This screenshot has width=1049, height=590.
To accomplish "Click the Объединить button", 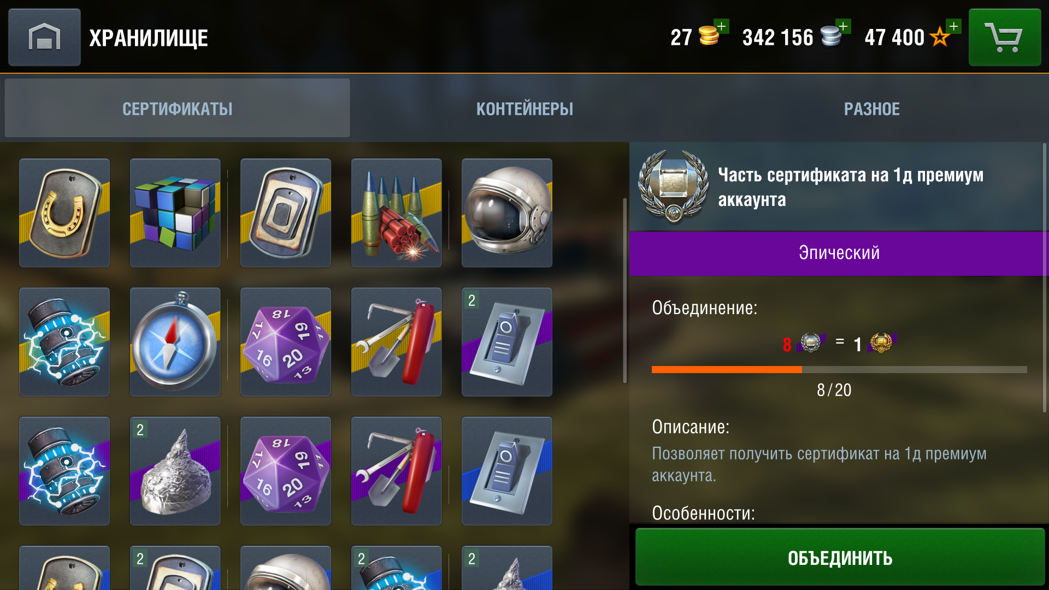I will tap(840, 558).
